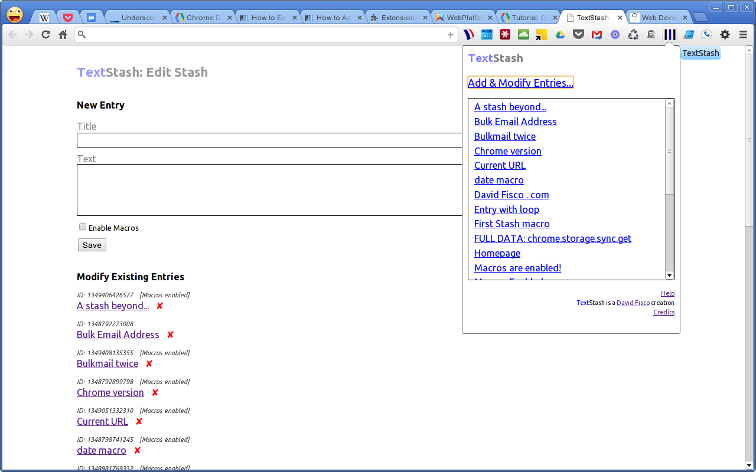Screen dimensions: 756x472
Task: Click the recycle arrows extension icon
Action: (x=633, y=35)
